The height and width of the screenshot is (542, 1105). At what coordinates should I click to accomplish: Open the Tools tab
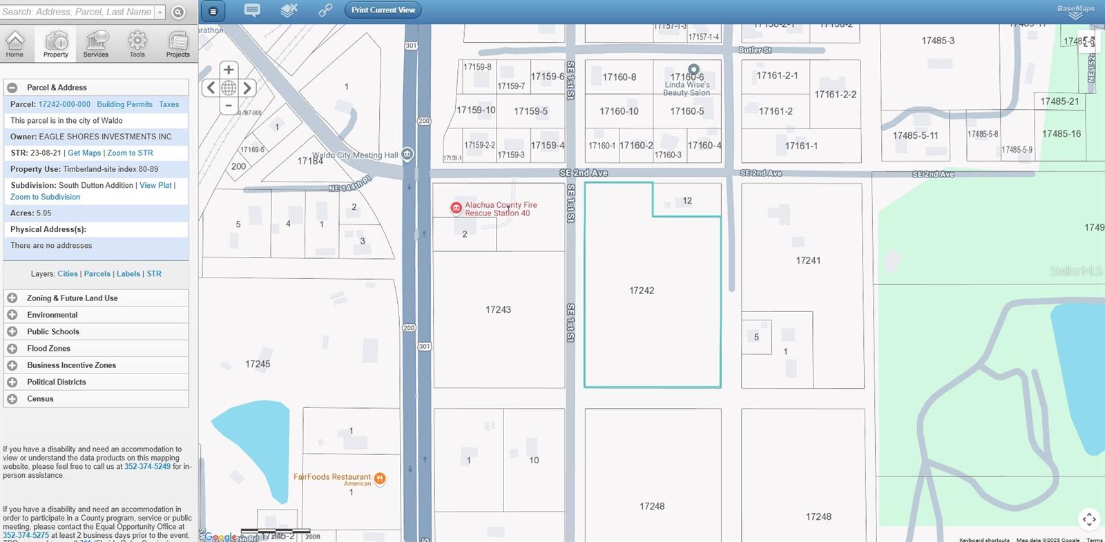[137, 44]
